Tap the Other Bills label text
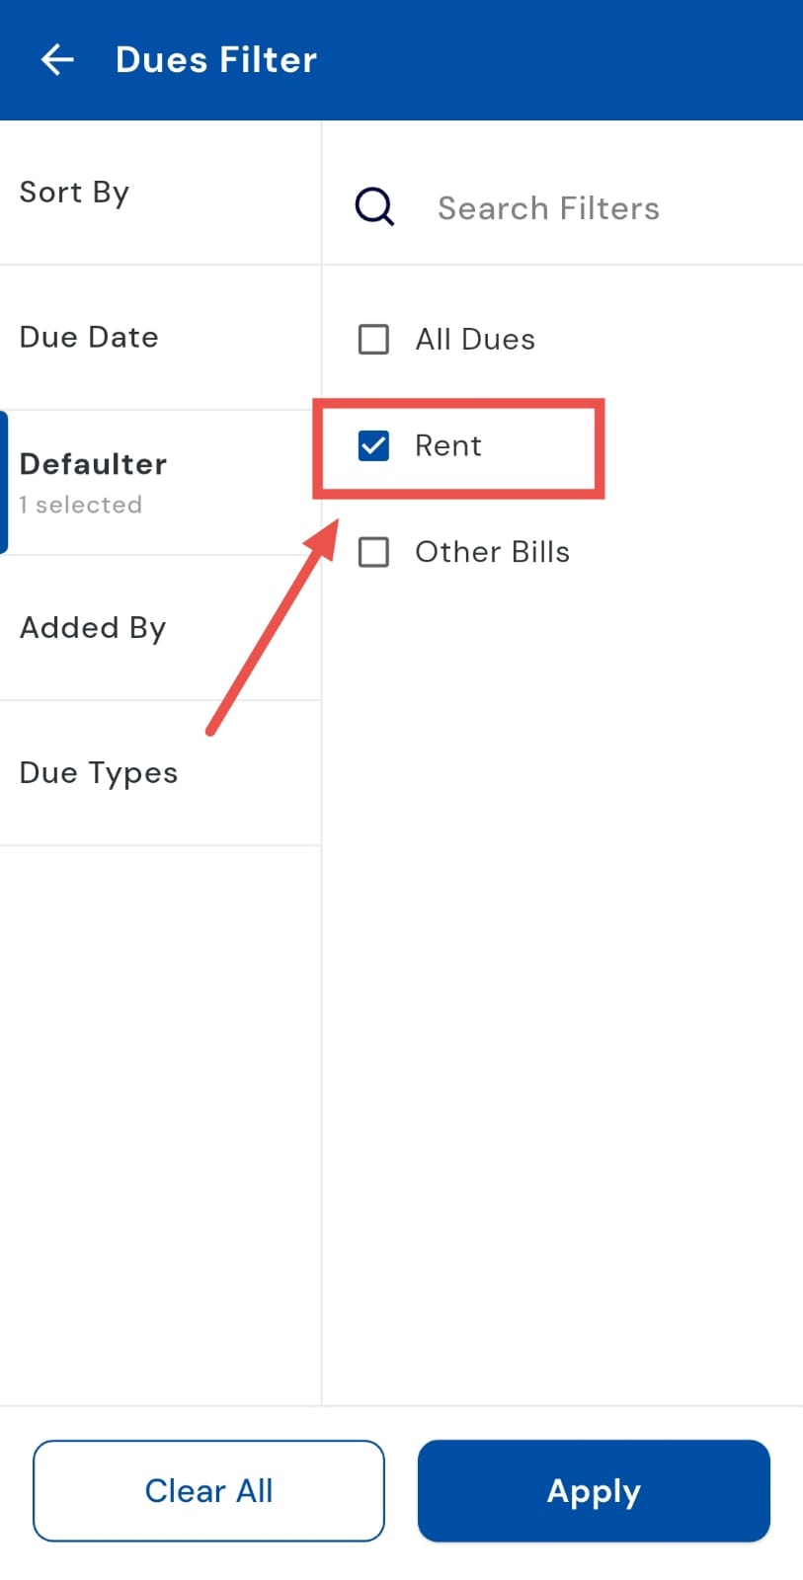 click(x=492, y=552)
